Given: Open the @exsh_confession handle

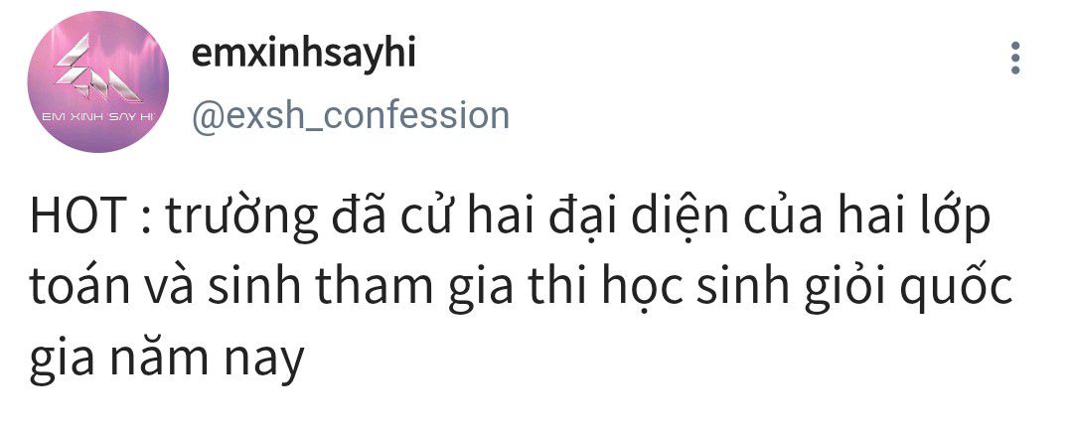Looking at the screenshot, I should click(x=351, y=115).
